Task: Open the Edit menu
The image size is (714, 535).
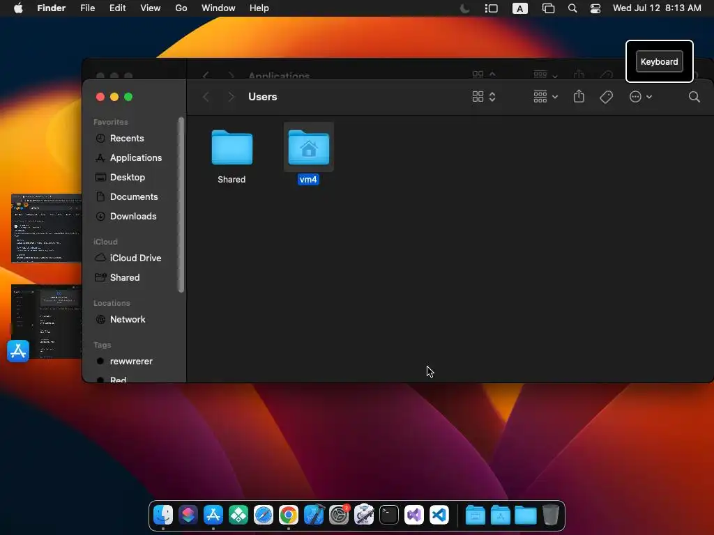Action: point(117,8)
